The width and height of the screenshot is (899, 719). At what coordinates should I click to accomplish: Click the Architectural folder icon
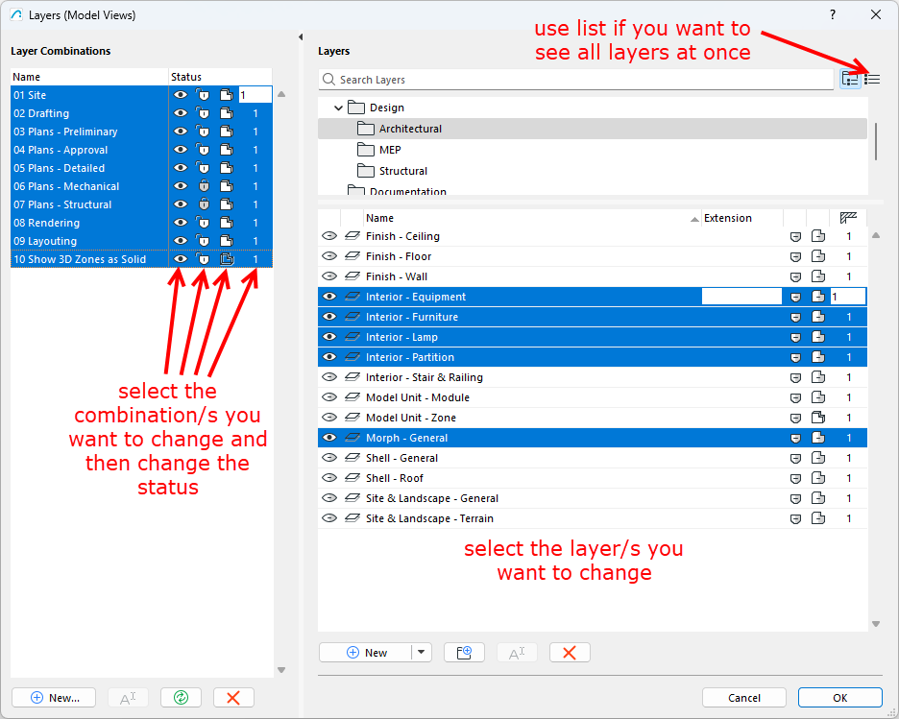coord(365,129)
